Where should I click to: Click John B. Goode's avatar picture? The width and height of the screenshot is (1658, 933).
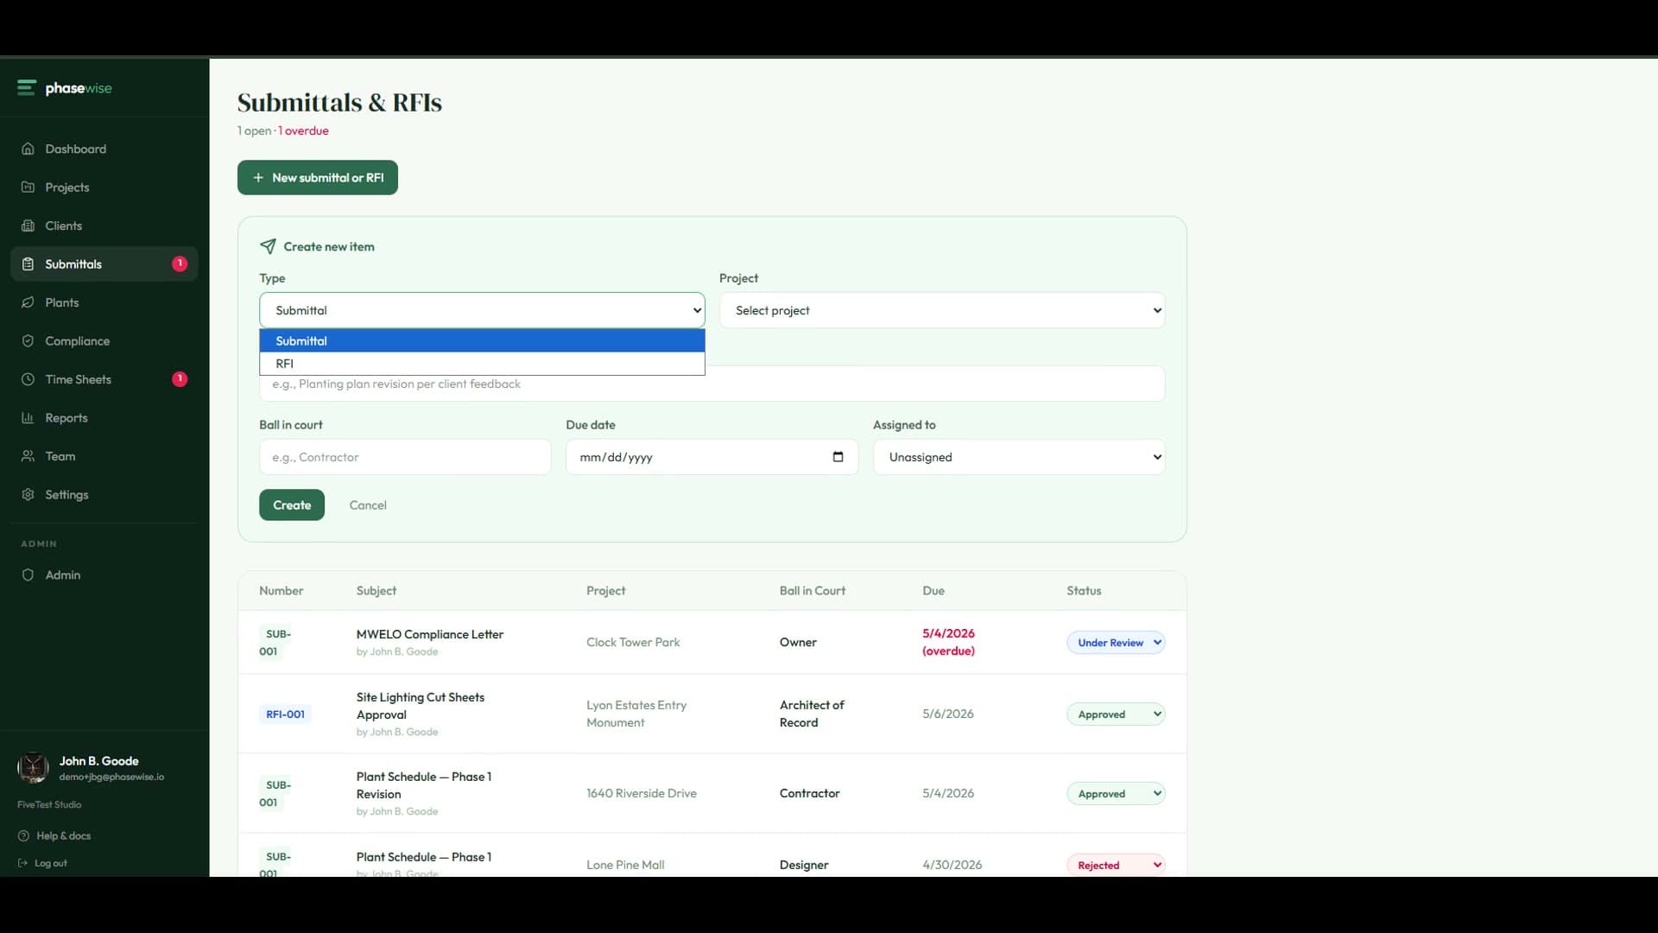33,767
